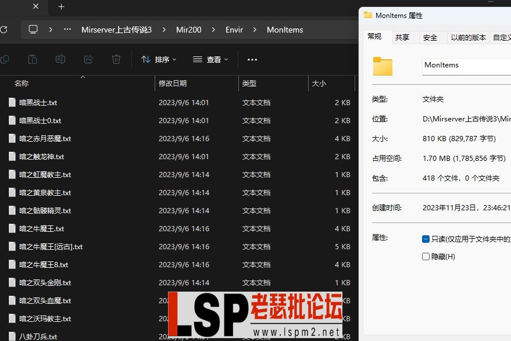Image resolution: width=511 pixels, height=341 pixels.
Task: Switch to 以前的版本 tab in properties
Action: [469, 37]
